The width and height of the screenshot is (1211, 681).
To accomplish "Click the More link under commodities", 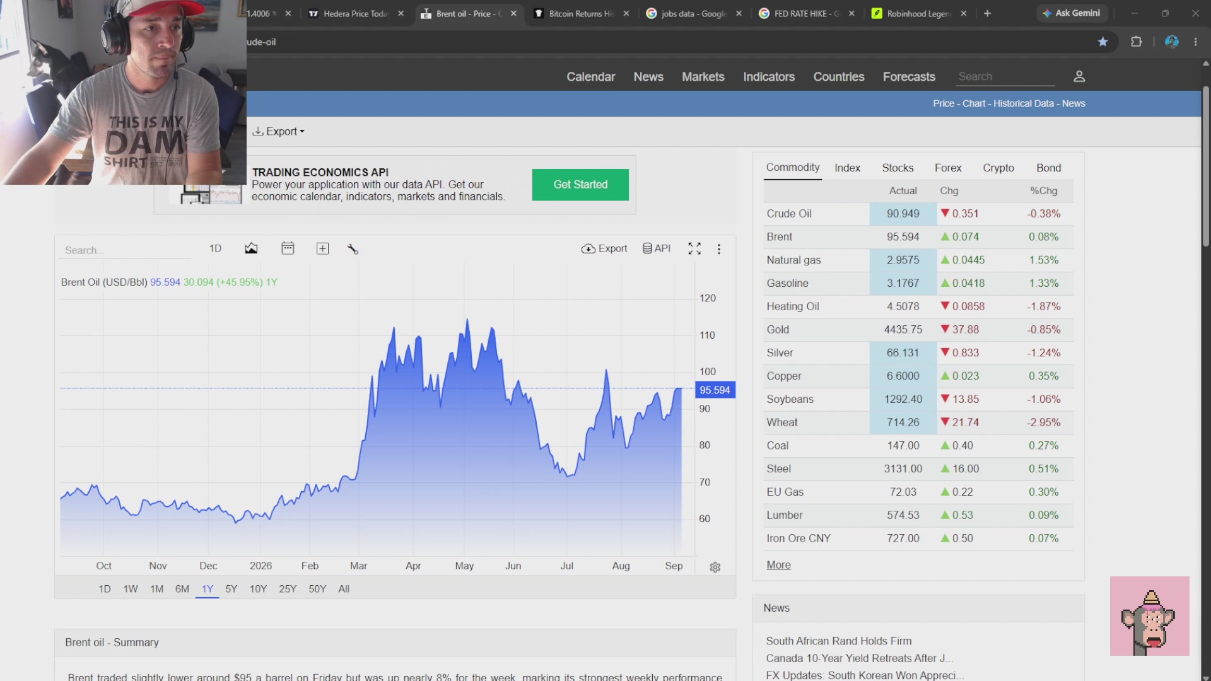I will (x=778, y=565).
